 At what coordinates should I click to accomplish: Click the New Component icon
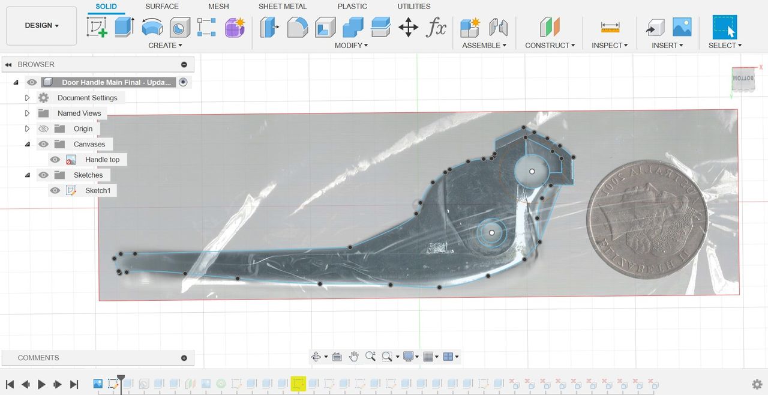[470, 27]
